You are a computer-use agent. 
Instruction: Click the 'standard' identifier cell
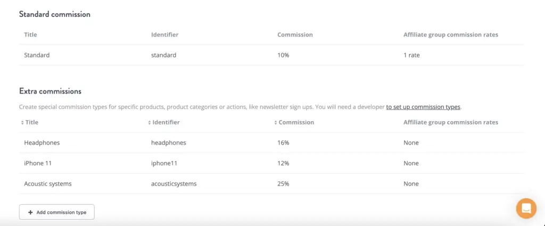click(x=163, y=55)
